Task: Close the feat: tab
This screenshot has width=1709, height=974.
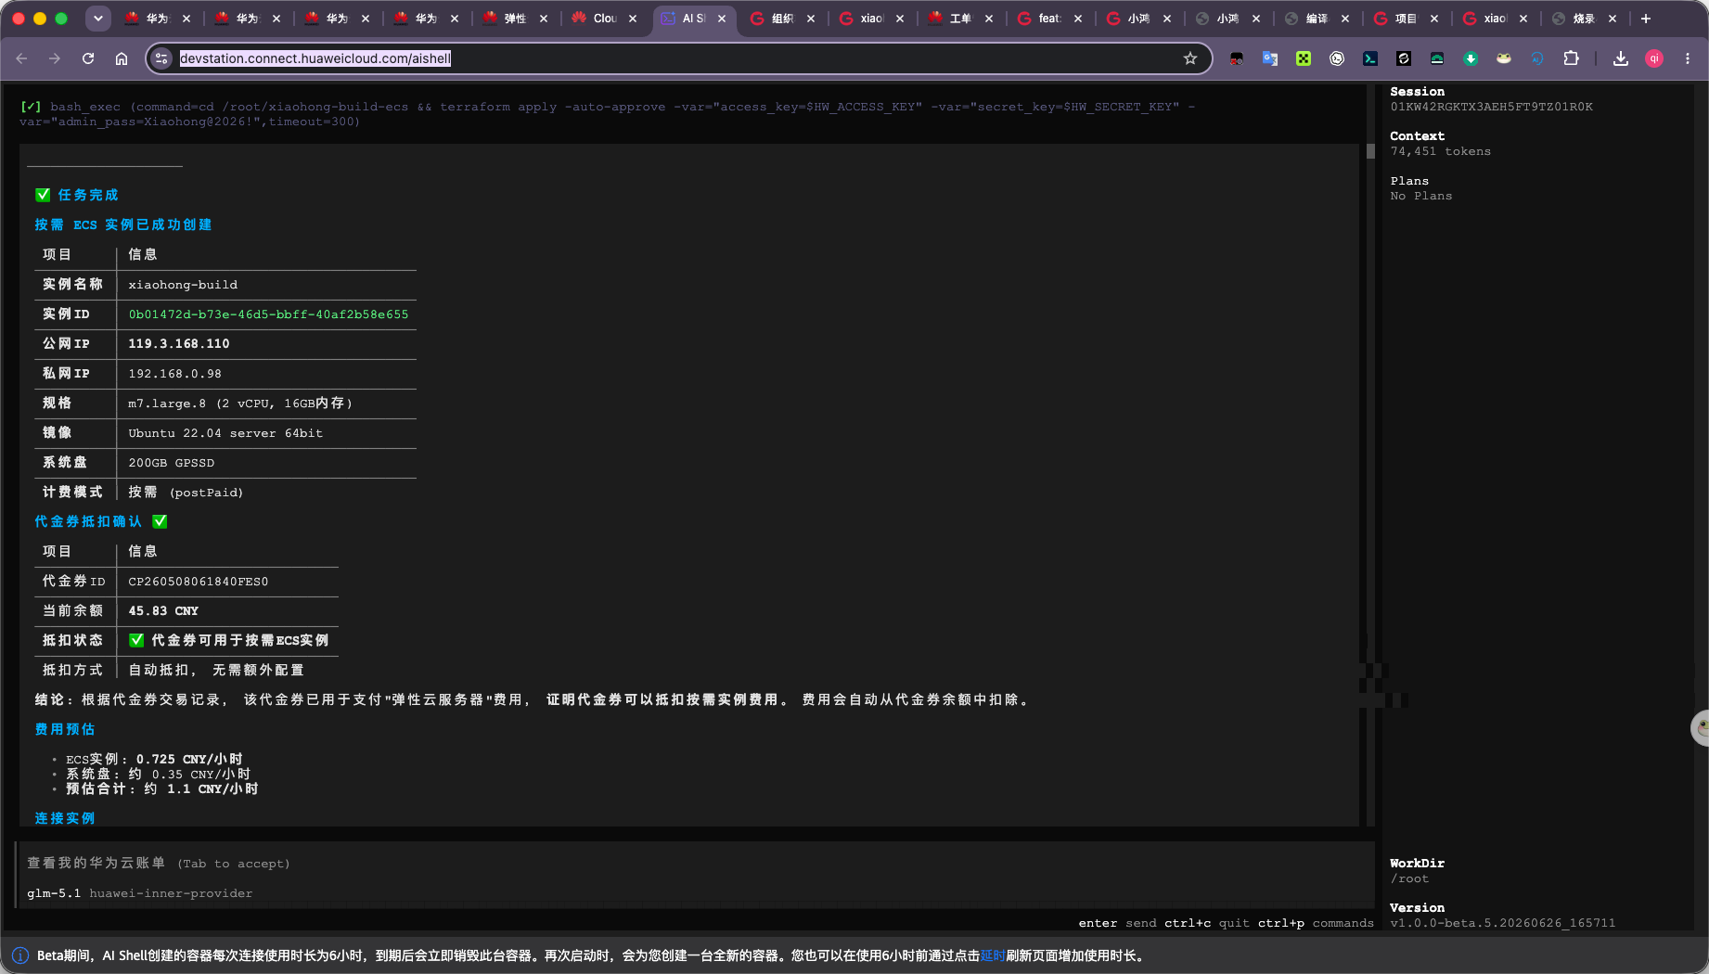Action: [x=1078, y=19]
